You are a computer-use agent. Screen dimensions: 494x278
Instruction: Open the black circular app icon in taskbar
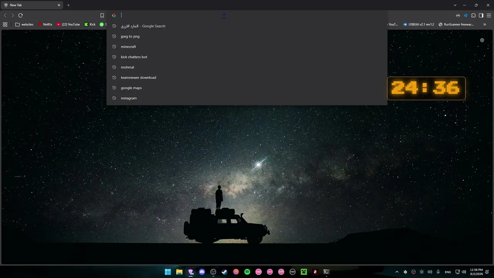click(x=293, y=272)
